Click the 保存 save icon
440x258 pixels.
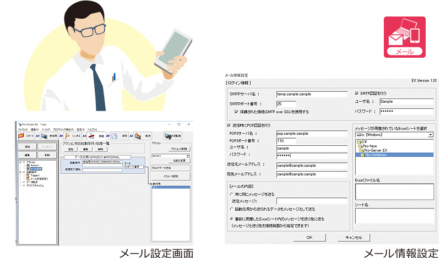[x=115, y=136]
